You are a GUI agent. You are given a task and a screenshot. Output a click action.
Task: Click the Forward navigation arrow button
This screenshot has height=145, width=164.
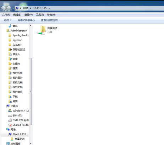click(9, 9)
